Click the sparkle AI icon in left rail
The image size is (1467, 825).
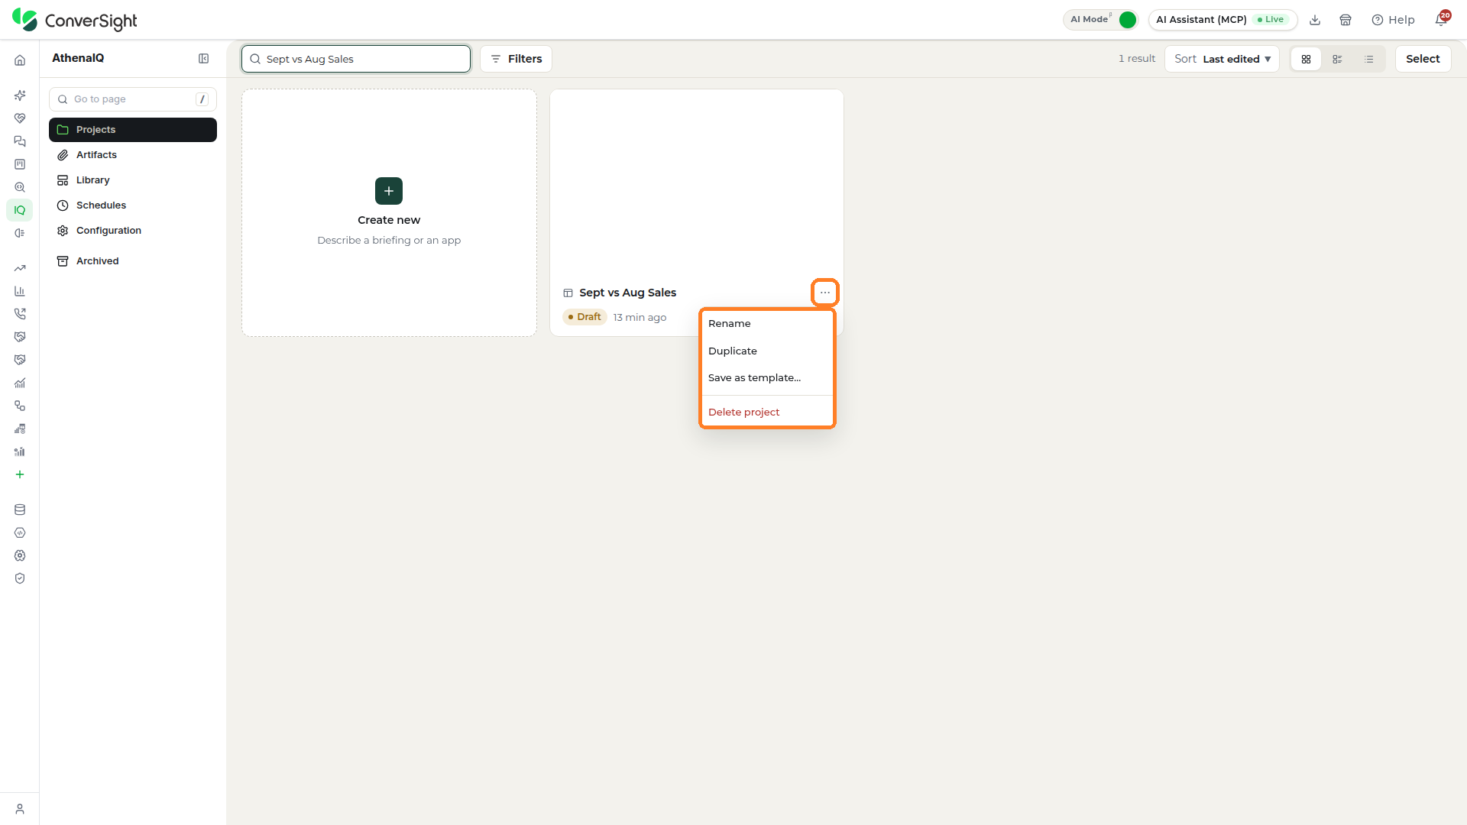pyautogui.click(x=20, y=95)
